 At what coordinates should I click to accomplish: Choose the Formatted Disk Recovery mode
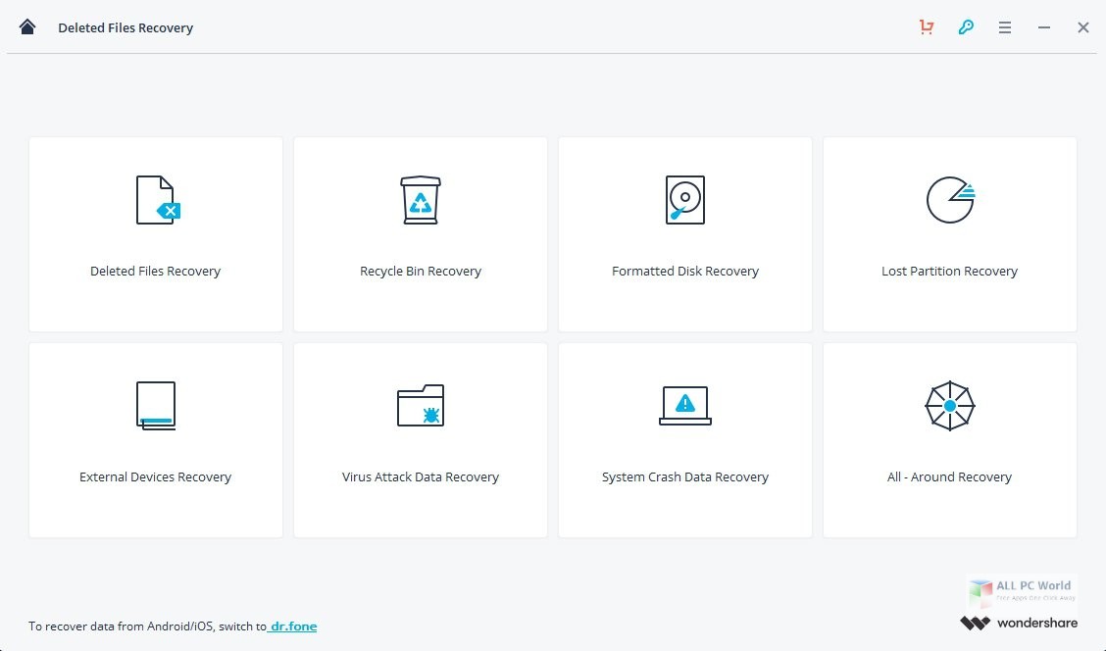(684, 234)
